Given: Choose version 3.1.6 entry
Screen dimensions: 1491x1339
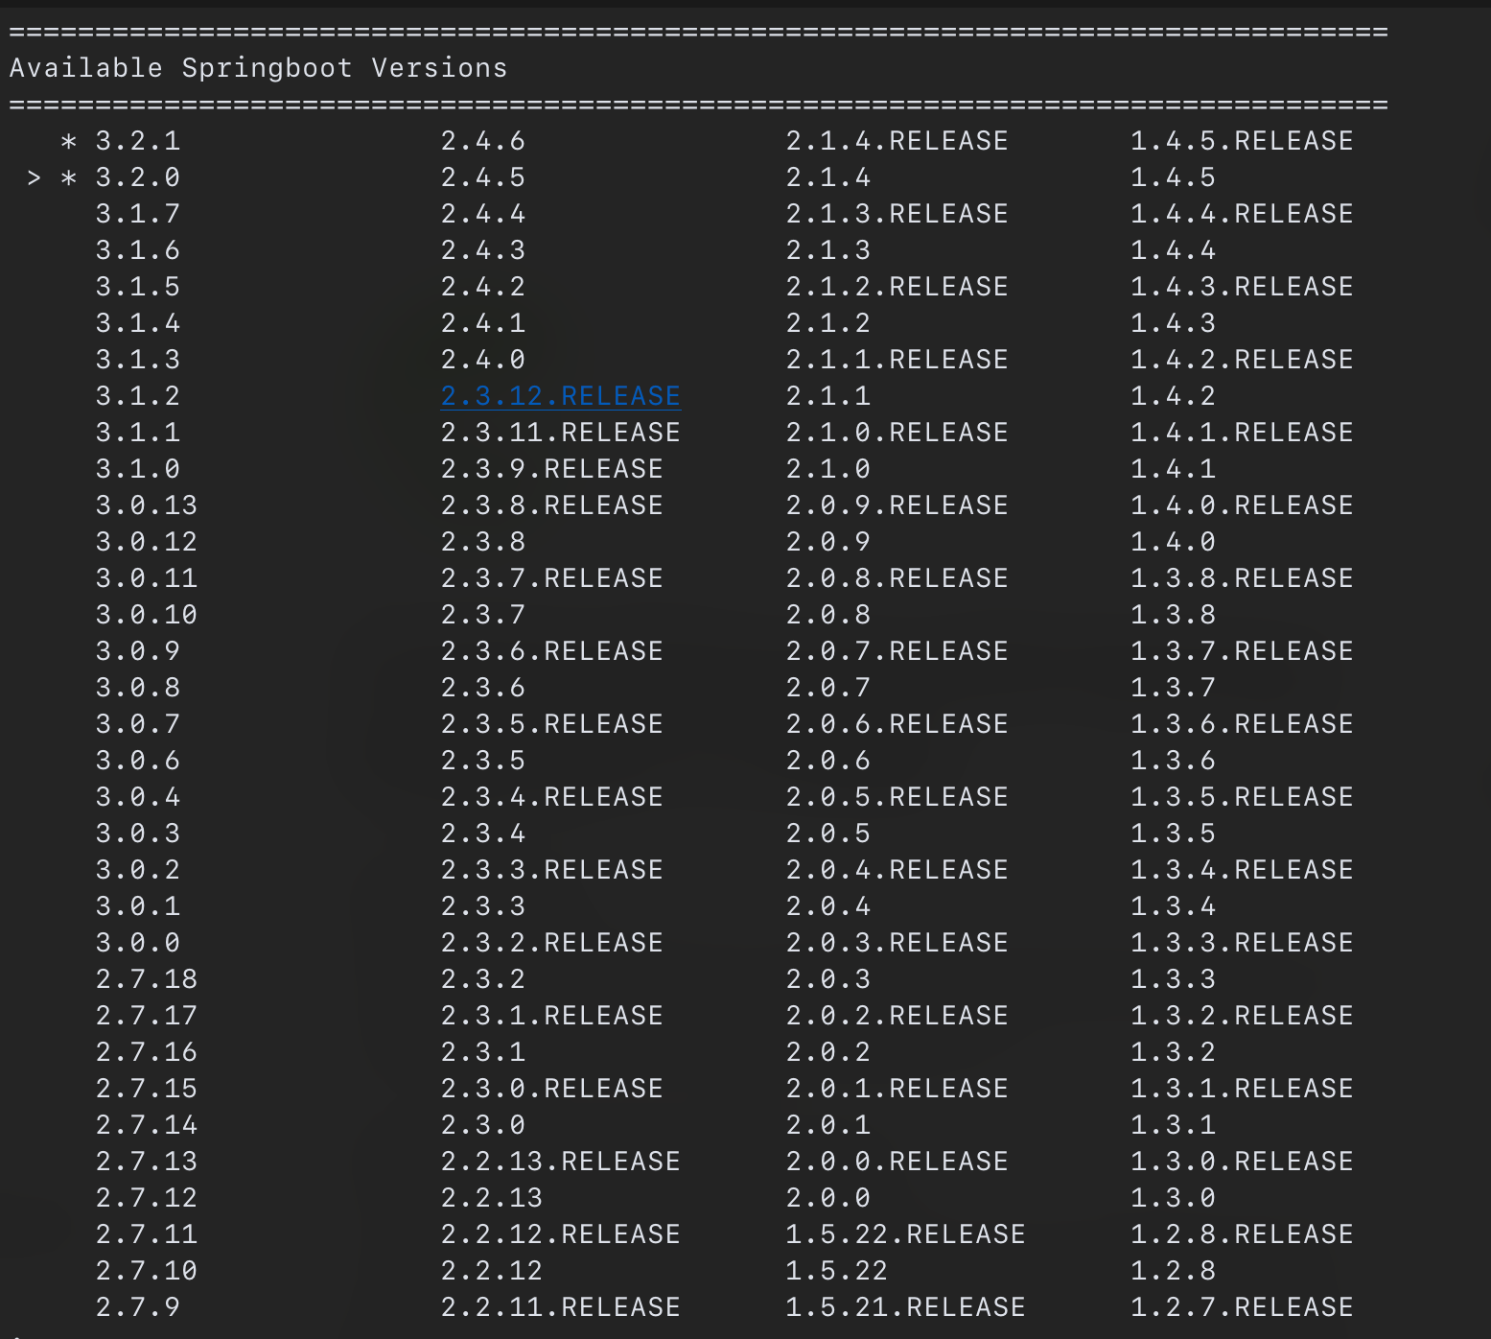Looking at the screenshot, I should 138,250.
